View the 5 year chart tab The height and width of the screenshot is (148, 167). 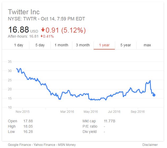[x=126, y=45]
